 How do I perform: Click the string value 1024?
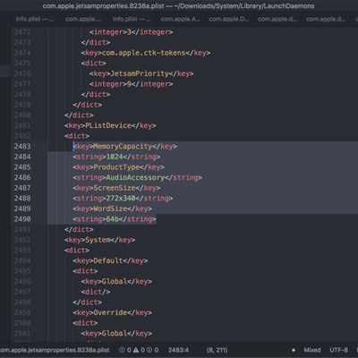point(115,157)
